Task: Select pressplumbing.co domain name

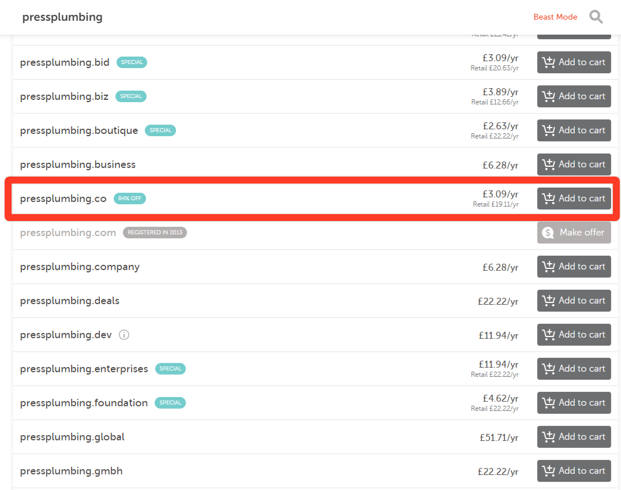Action: [63, 199]
